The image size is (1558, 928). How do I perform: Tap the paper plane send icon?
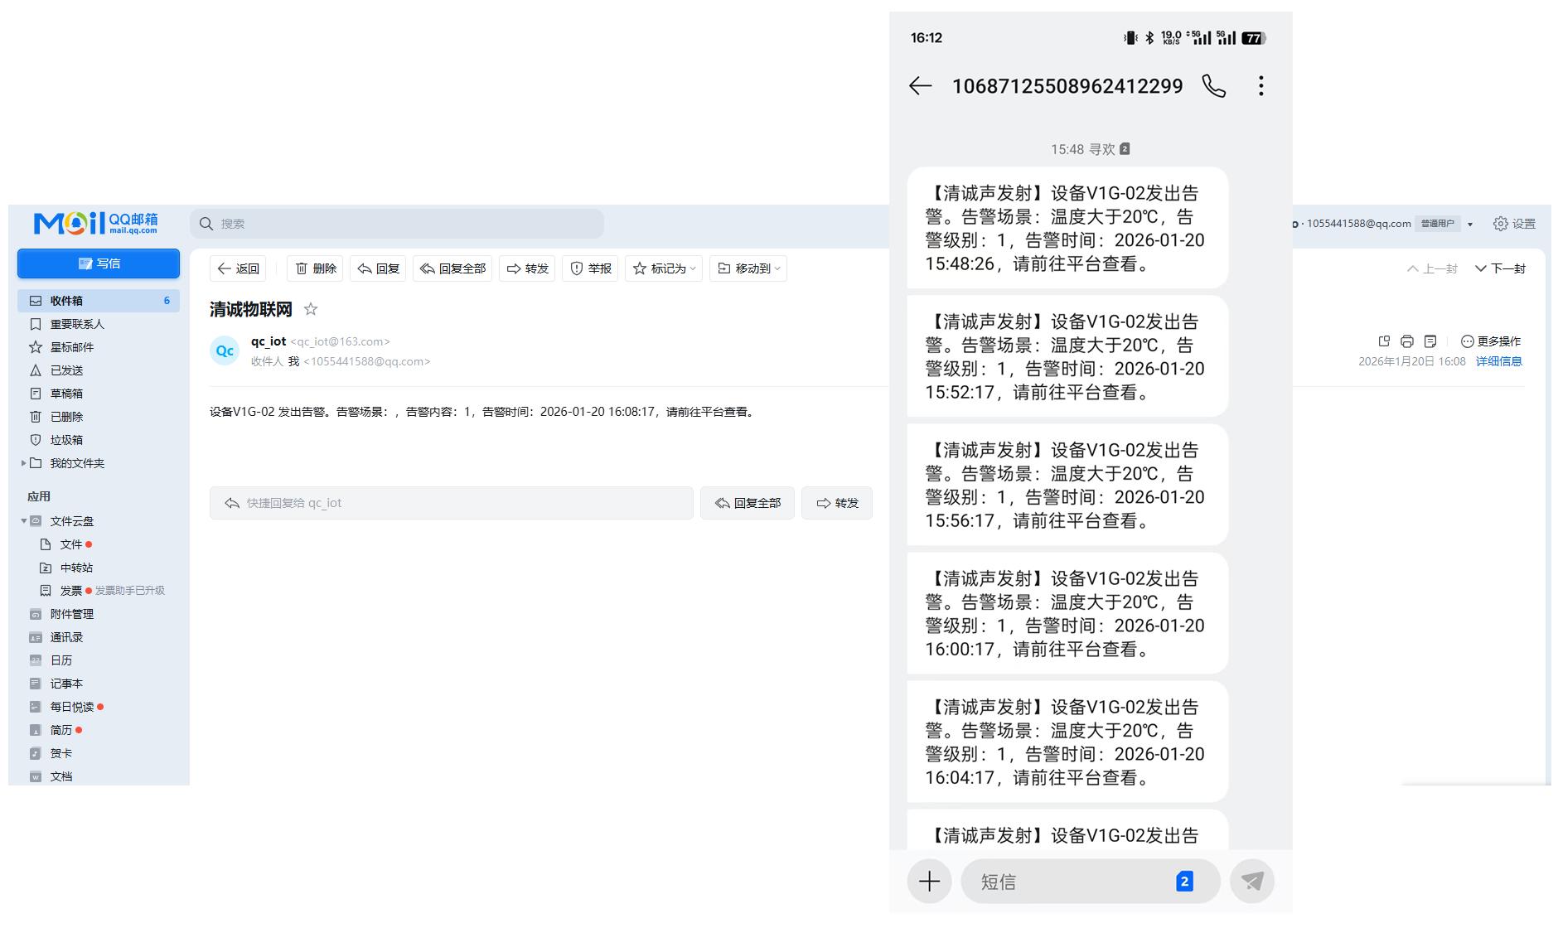pyautogui.click(x=1251, y=881)
